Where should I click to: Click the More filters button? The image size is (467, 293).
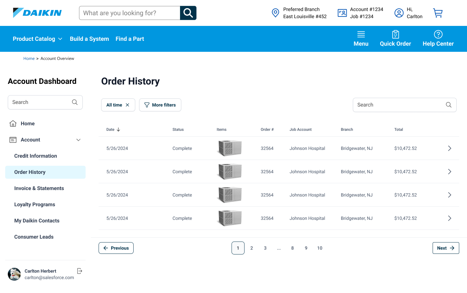pos(160,105)
